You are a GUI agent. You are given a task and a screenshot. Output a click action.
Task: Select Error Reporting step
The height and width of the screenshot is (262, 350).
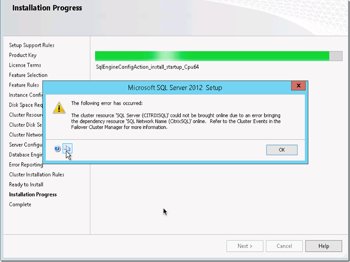click(26, 165)
